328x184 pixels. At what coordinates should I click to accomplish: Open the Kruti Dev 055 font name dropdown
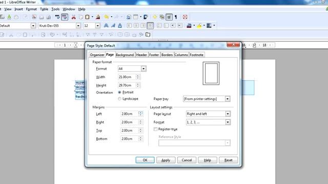[78, 26]
